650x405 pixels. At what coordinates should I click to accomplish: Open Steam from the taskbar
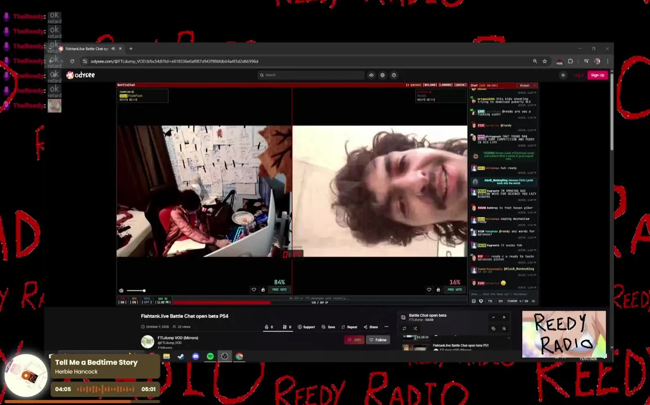181,356
